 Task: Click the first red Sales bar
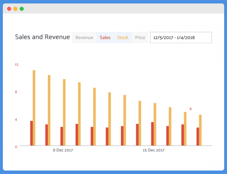pos(31,133)
